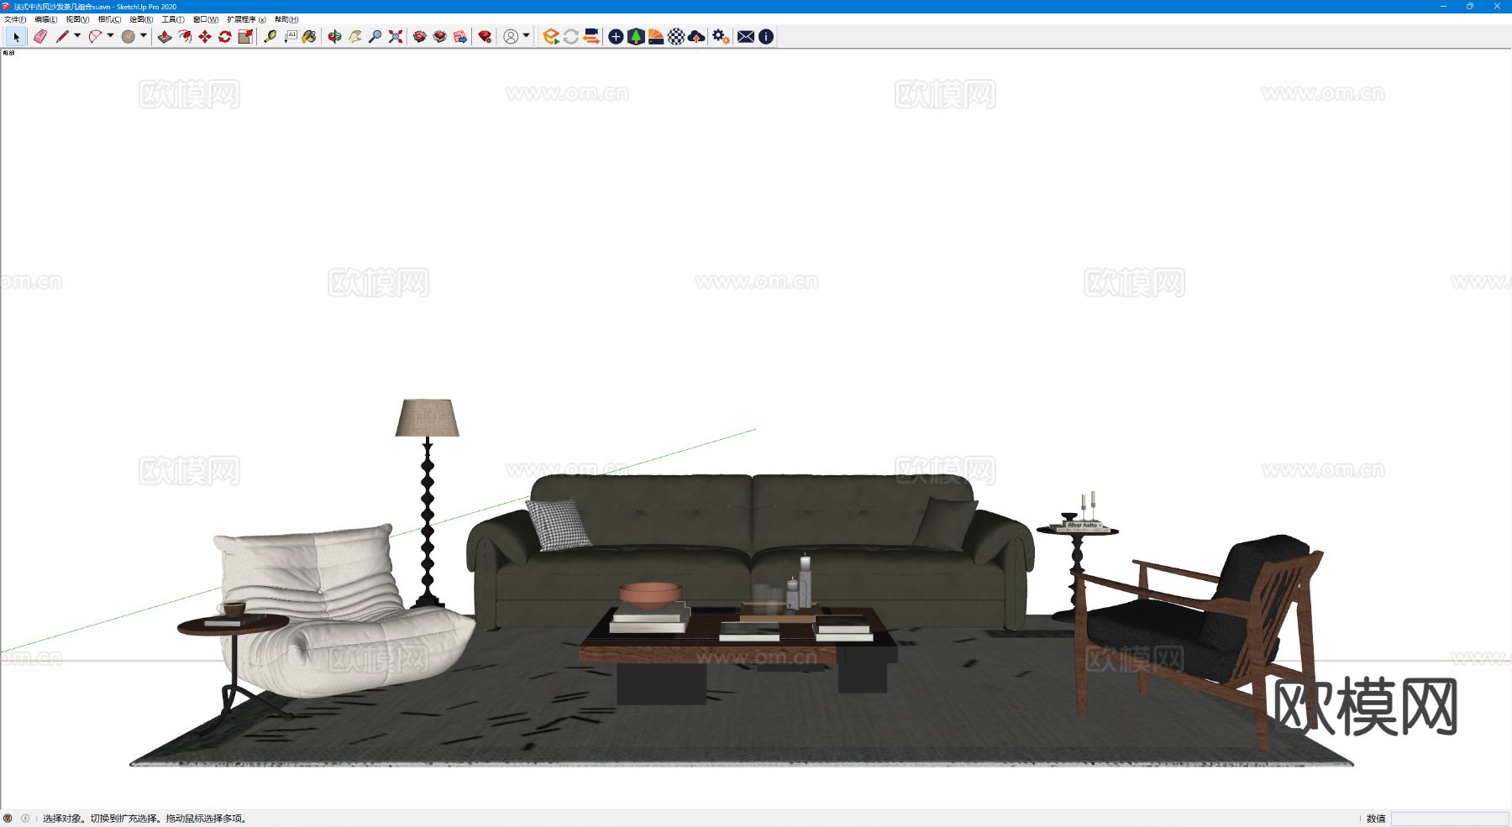The image size is (1512, 827).
Task: Open Extension Warehouse
Action: pyautogui.click(x=439, y=36)
